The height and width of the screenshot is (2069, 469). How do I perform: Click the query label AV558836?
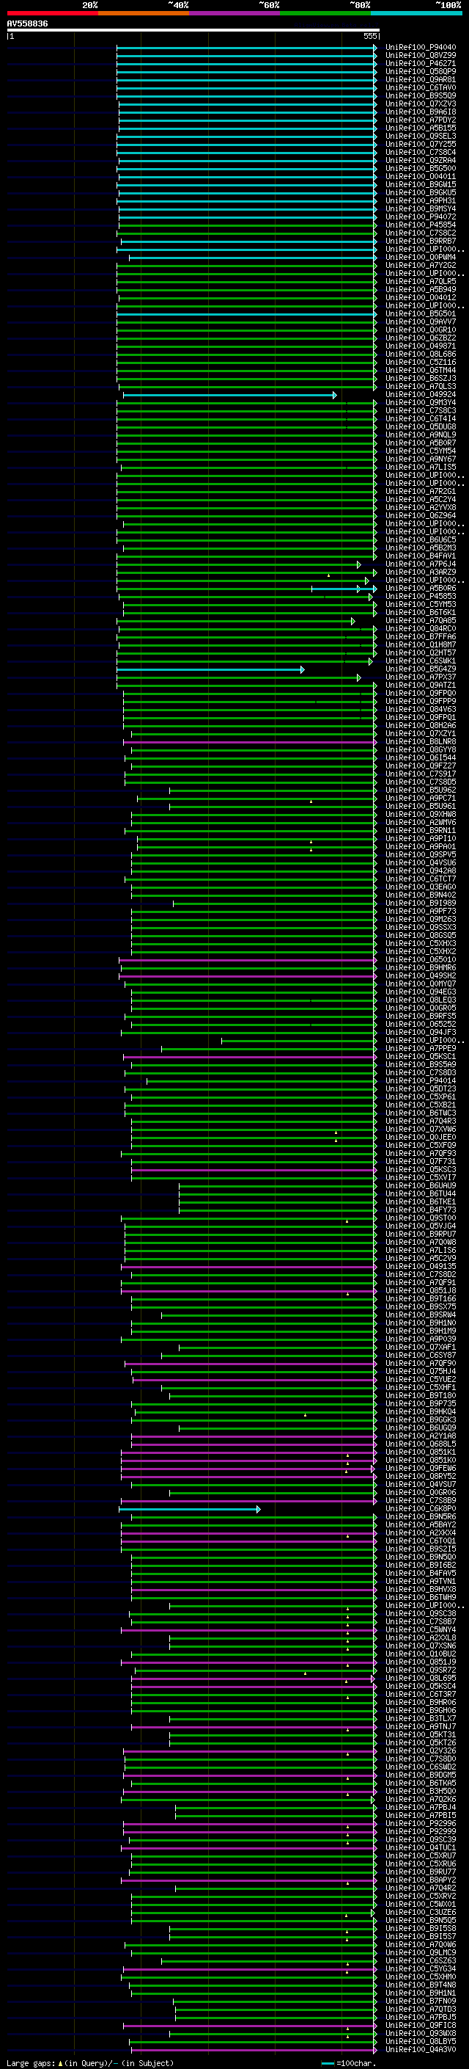[x=27, y=24]
